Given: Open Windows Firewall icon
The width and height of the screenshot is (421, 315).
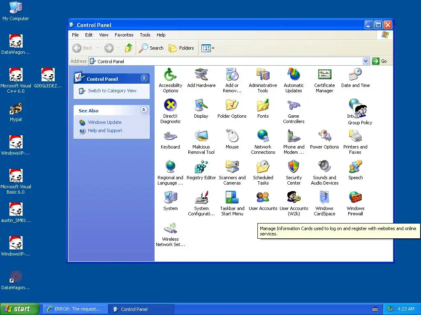Looking at the screenshot, I should point(355,197).
